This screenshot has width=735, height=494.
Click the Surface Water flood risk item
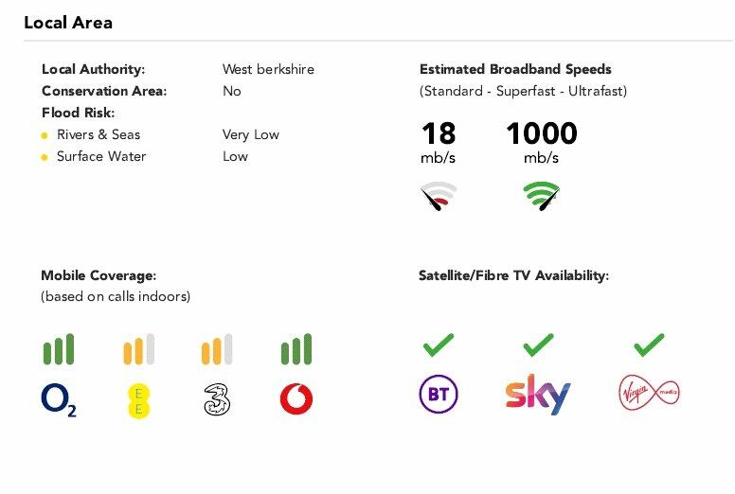[x=101, y=156]
